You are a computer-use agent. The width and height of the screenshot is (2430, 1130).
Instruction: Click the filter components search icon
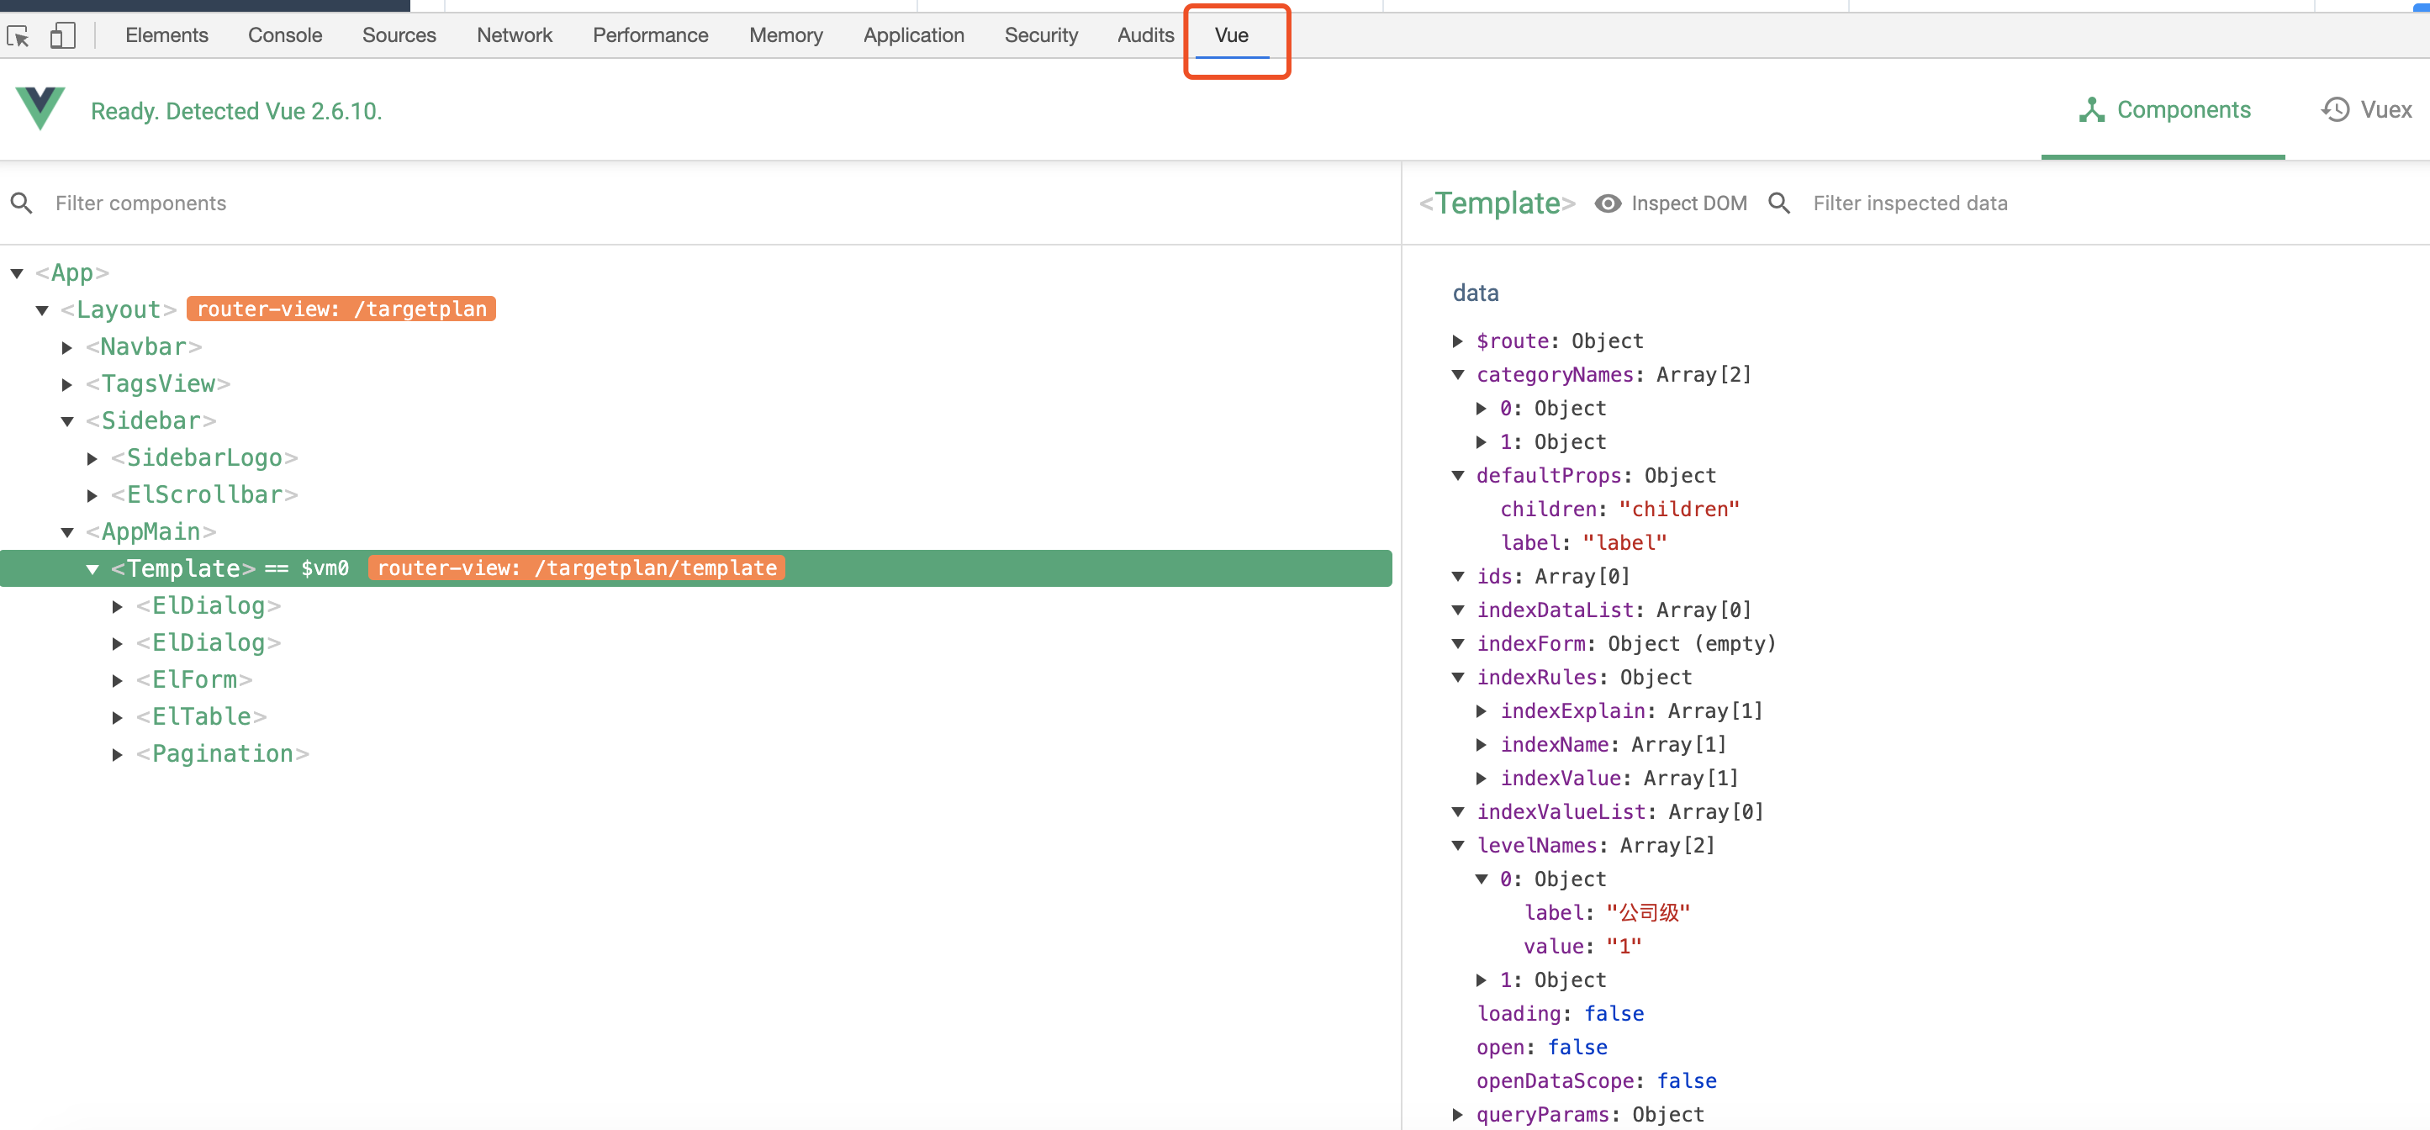point(22,203)
